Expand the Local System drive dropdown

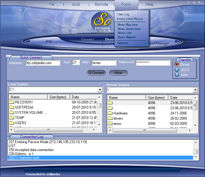(100, 90)
